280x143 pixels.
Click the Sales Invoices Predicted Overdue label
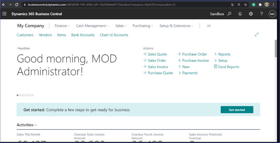205,136
